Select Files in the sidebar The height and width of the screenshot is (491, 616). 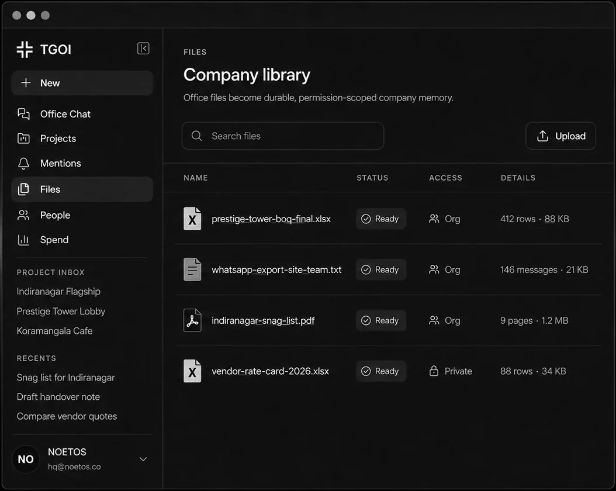pos(82,189)
